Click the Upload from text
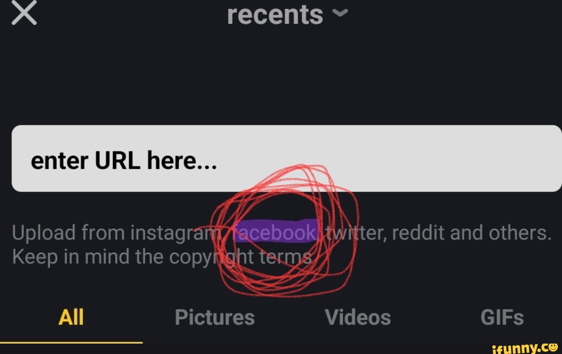This screenshot has width=562, height=354. pos(69,233)
